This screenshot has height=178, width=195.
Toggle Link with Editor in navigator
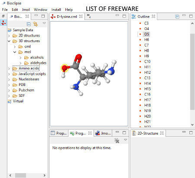click(x=36, y=24)
